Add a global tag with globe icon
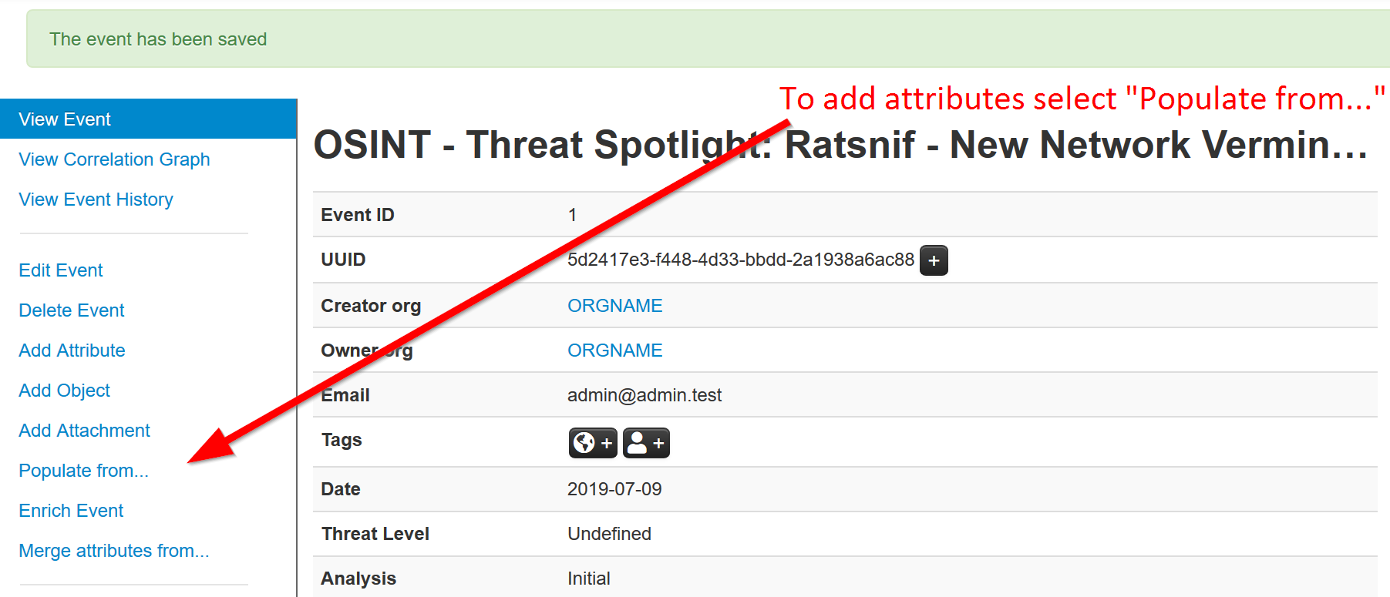The width and height of the screenshot is (1390, 597). coord(593,443)
